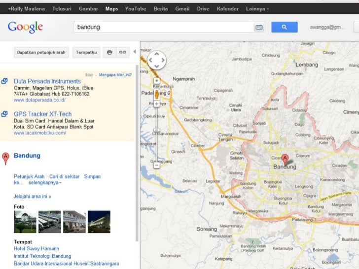This screenshot has width=359, height=269.
Task: Expand the selengkapnya dropdown
Action: [x=45, y=182]
